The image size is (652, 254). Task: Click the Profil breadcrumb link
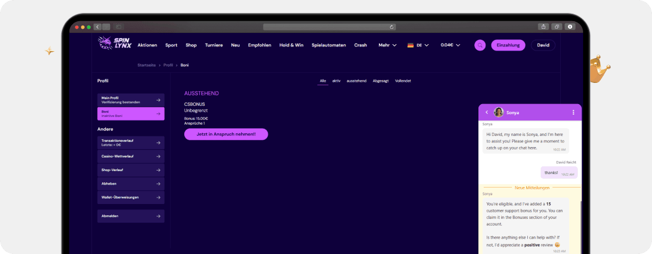(x=168, y=65)
